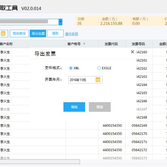Screen dimensions: 167x167
Task: Close the 导出发票 dialog with the X
Action: [x=132, y=52]
